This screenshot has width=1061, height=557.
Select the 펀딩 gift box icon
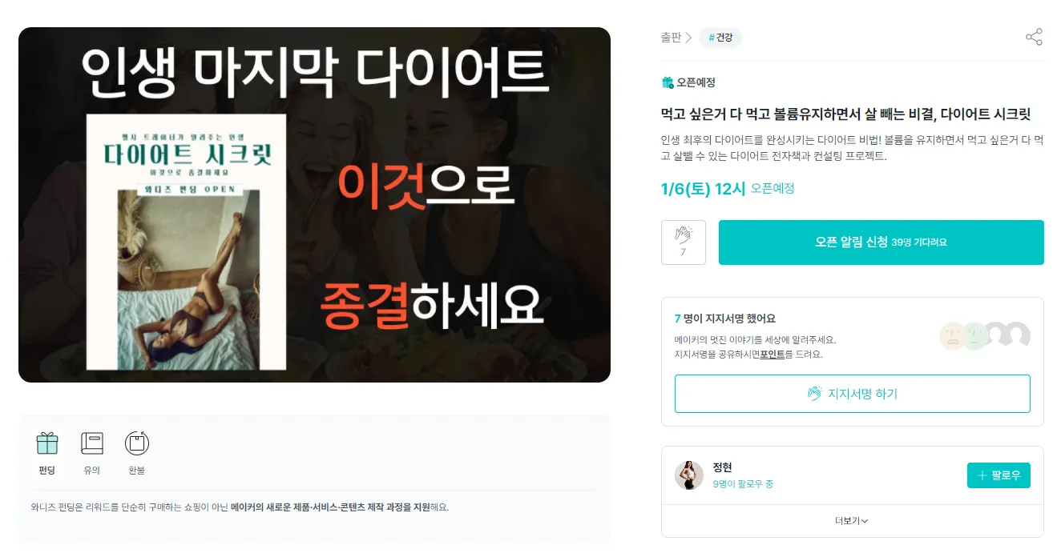click(x=47, y=443)
